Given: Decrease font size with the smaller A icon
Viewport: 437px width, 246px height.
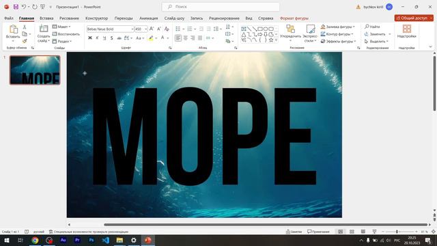Looking at the screenshot, I should point(159,29).
